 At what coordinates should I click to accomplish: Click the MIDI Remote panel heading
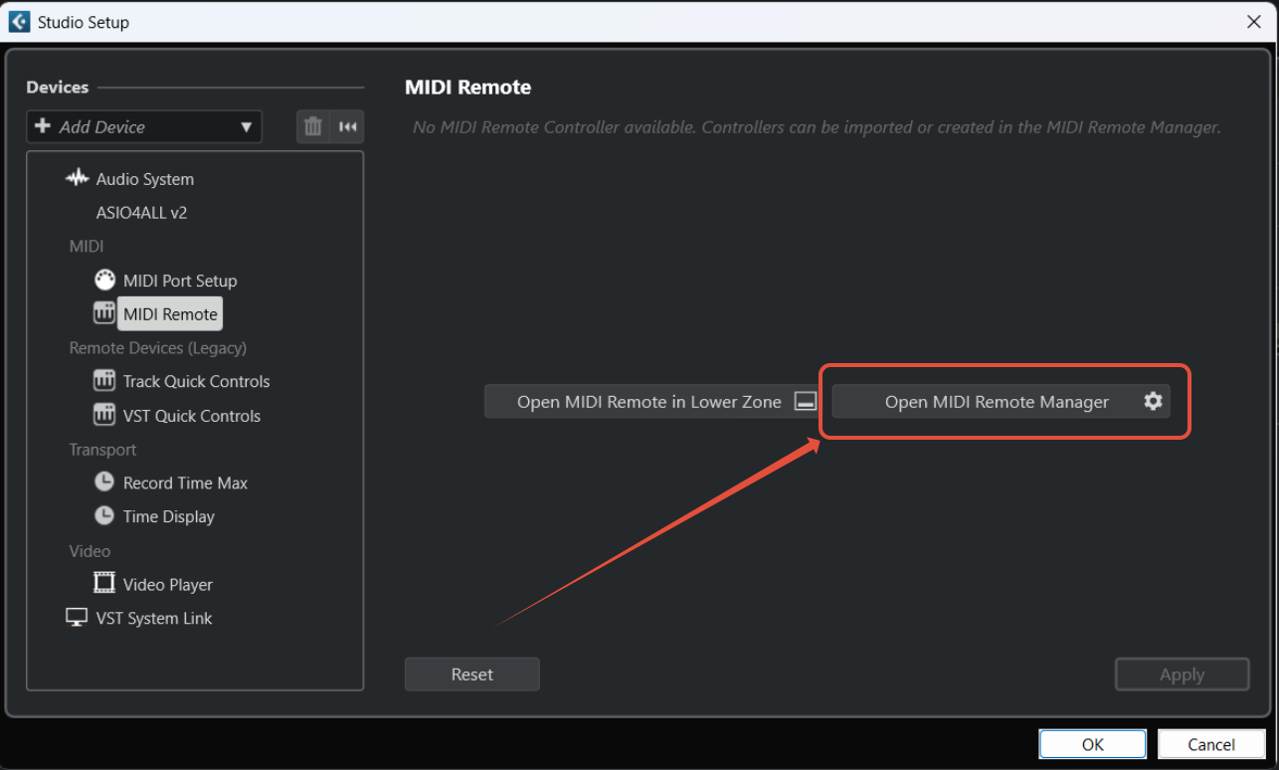468,88
